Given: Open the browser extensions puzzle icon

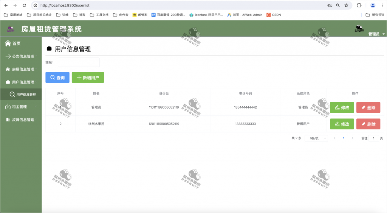Looking at the screenshot, I should click(x=359, y=5).
